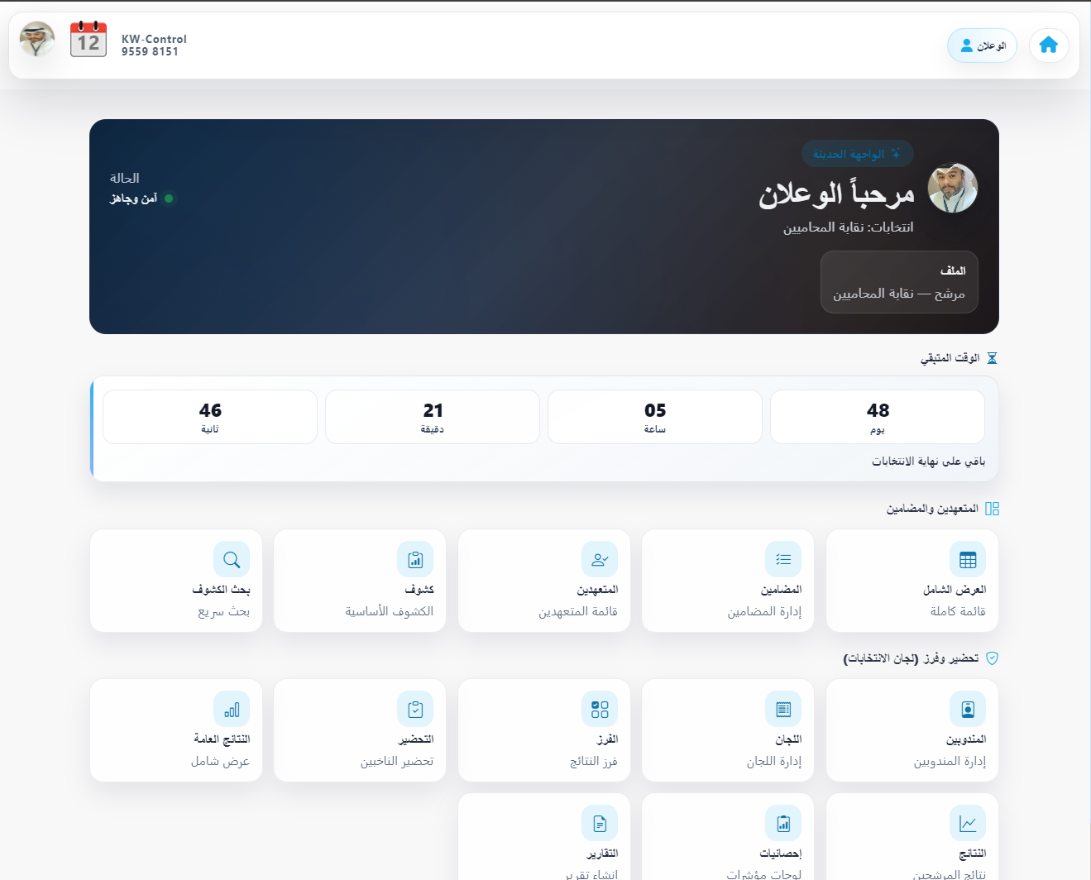The width and height of the screenshot is (1091, 880).
Task: Open the المندوبين delegate management icon
Action: coord(967,709)
